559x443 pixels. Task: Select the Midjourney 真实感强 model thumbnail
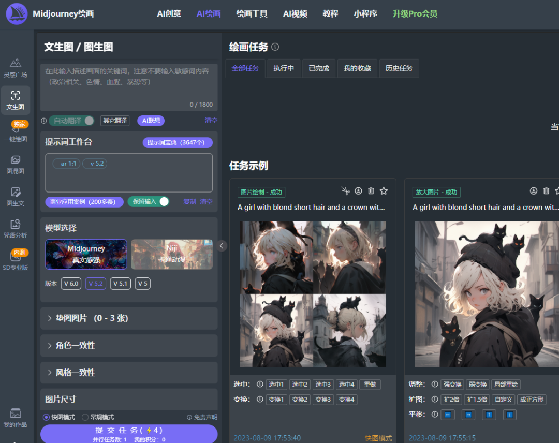pyautogui.click(x=86, y=254)
